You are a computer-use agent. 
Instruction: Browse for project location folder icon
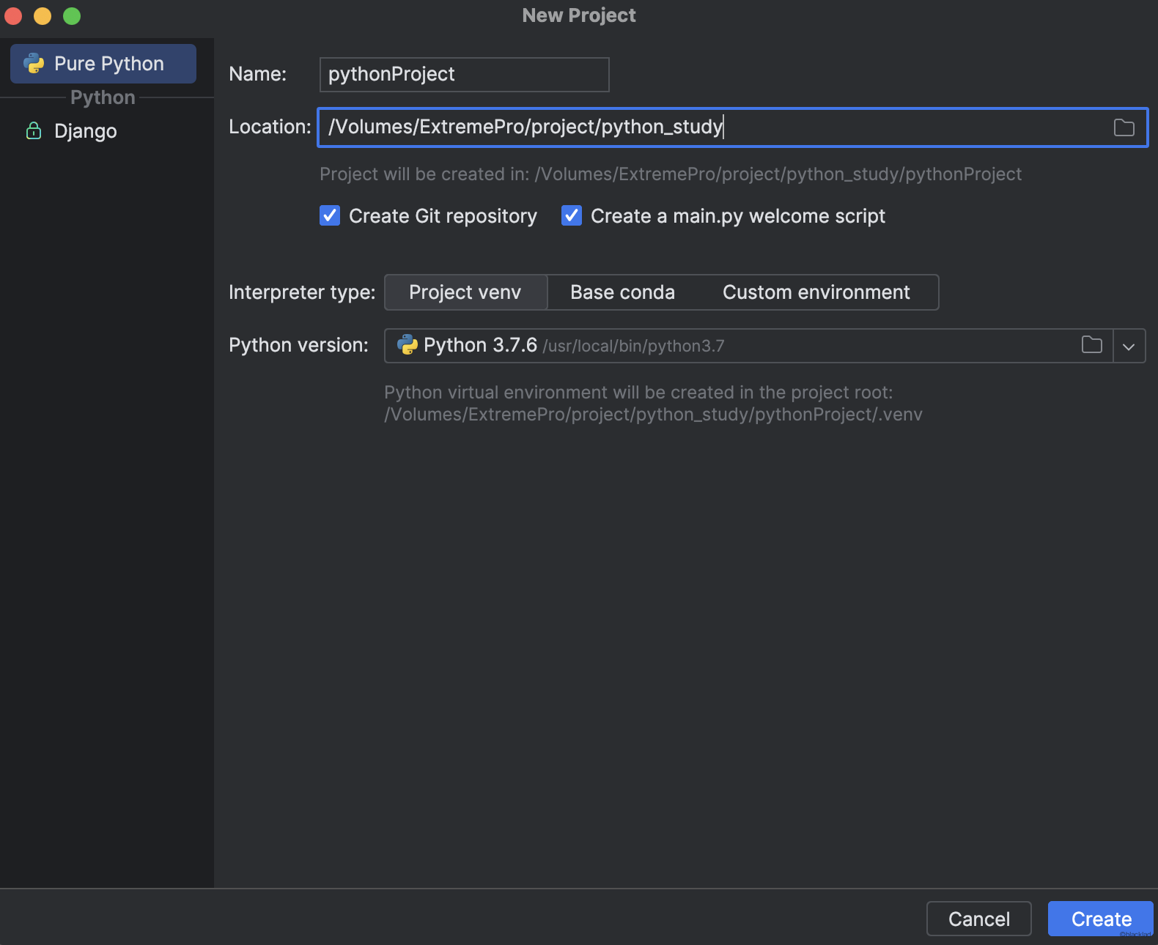(x=1124, y=127)
